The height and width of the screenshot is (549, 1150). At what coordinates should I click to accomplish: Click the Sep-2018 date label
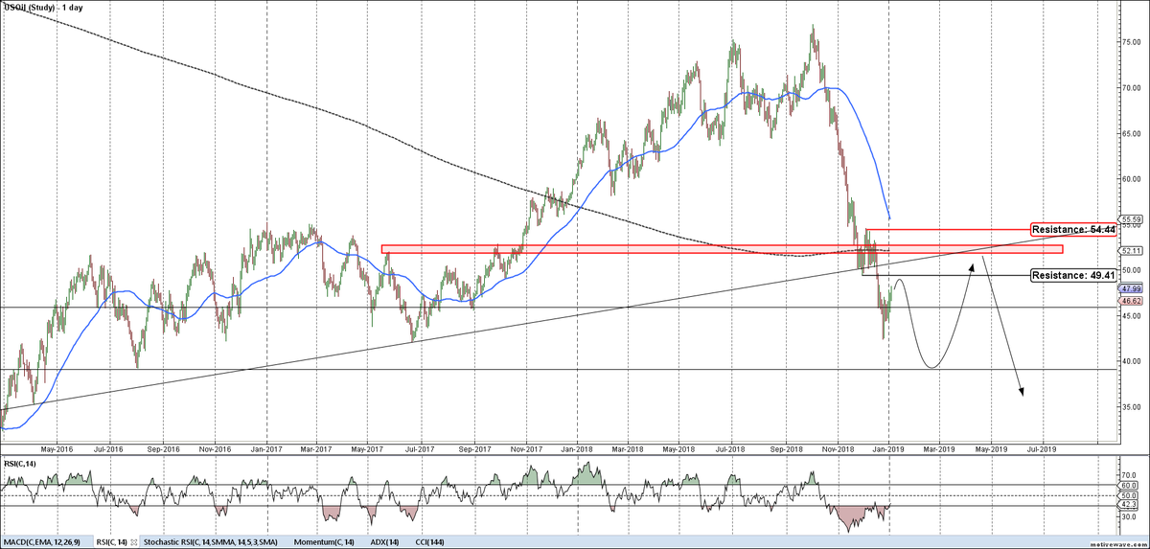click(786, 448)
